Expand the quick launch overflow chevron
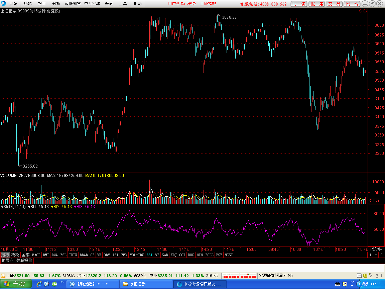The image size is (385, 289). 62,282
